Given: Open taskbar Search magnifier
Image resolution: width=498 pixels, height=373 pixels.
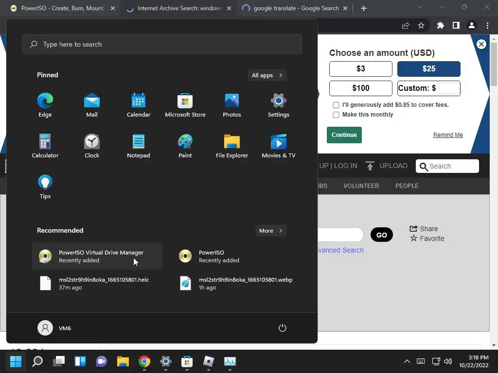Looking at the screenshot, I should pyautogui.click(x=37, y=361).
